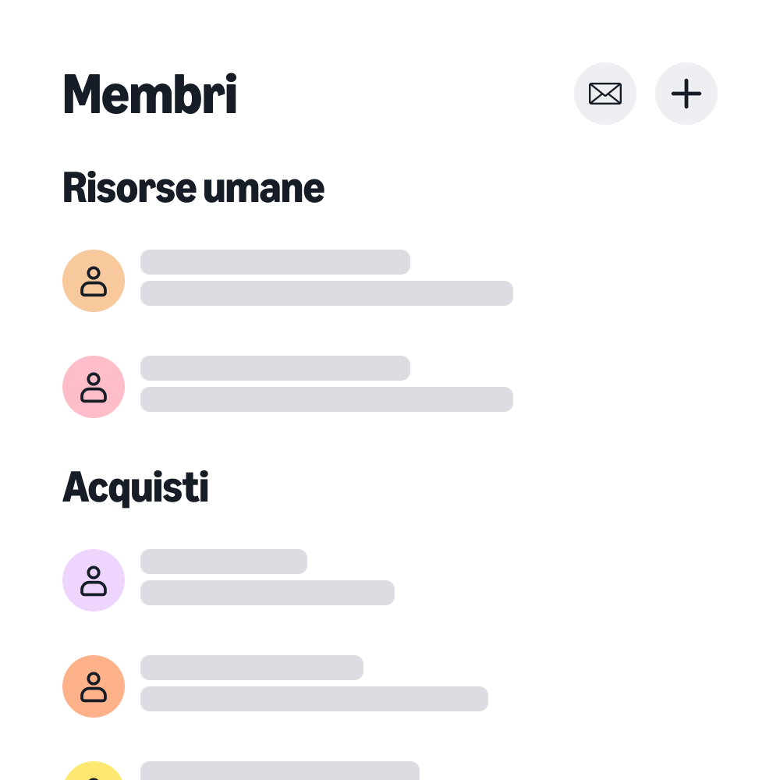Click the person icon inside the pink circle
This screenshot has width=780, height=780.
click(x=94, y=387)
